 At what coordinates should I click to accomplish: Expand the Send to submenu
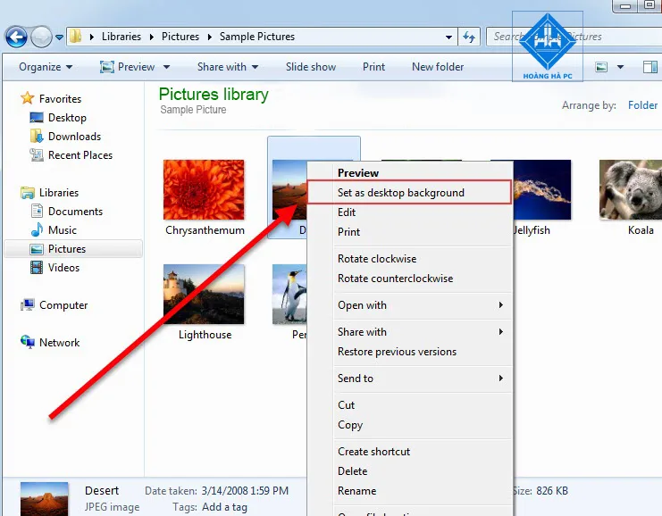[x=418, y=379]
